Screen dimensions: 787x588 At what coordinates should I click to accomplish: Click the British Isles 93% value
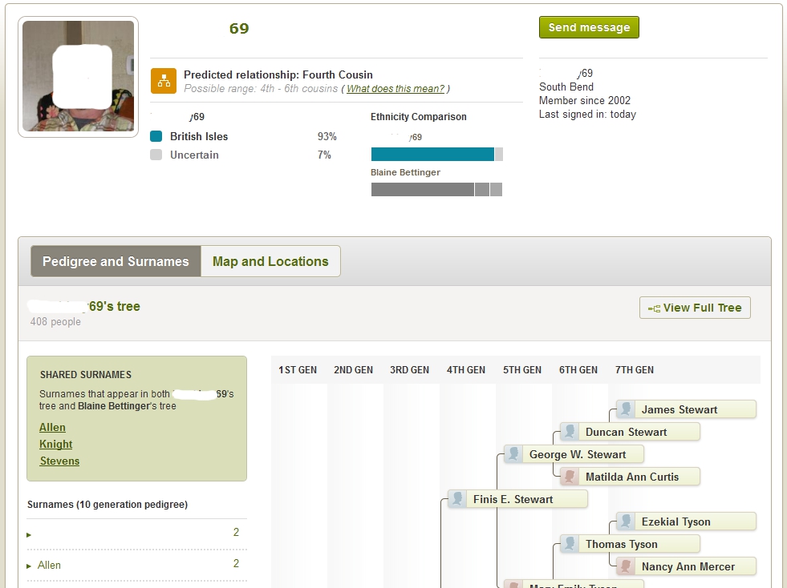[327, 136]
